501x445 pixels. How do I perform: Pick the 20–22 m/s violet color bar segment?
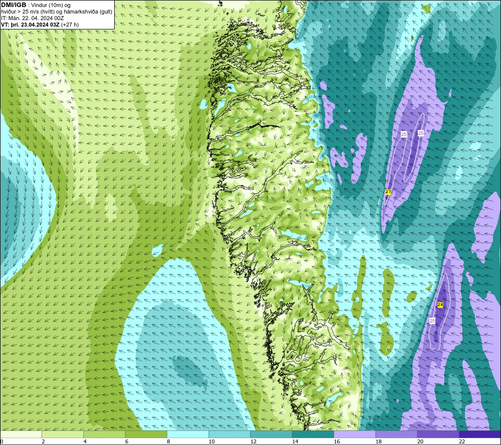tap(438, 434)
